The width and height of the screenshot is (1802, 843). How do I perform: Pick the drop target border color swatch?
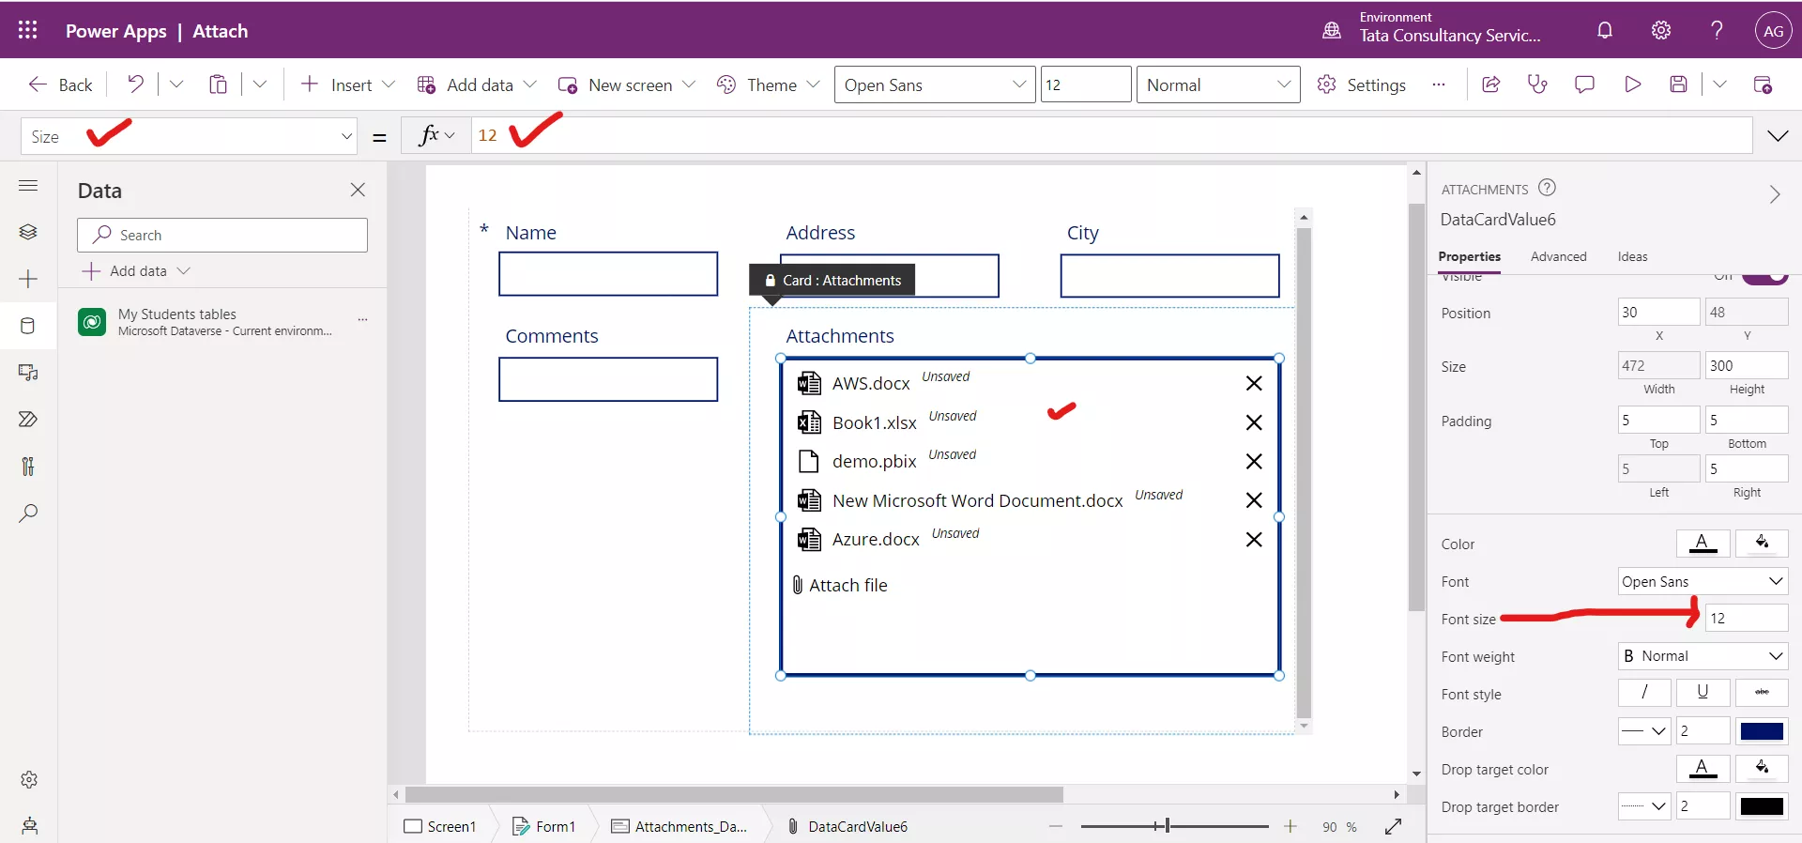pos(1762,806)
